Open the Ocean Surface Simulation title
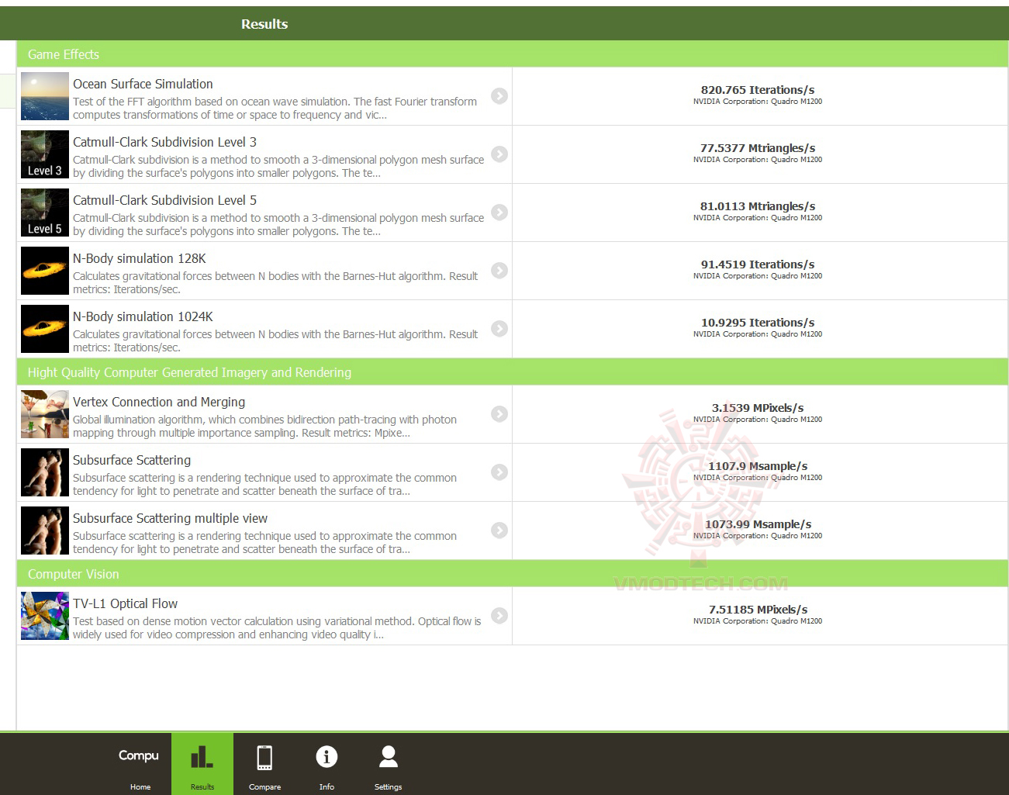 click(143, 84)
